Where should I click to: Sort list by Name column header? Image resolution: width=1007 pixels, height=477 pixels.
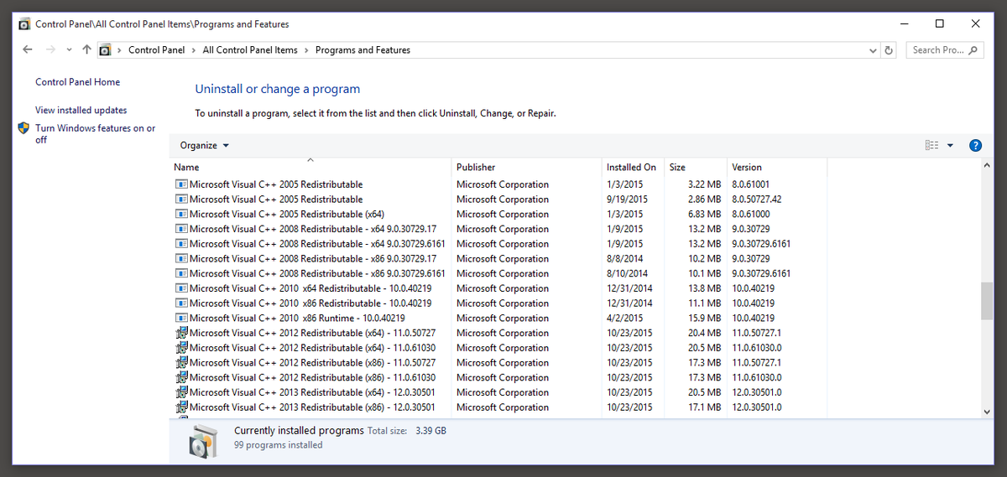310,167
